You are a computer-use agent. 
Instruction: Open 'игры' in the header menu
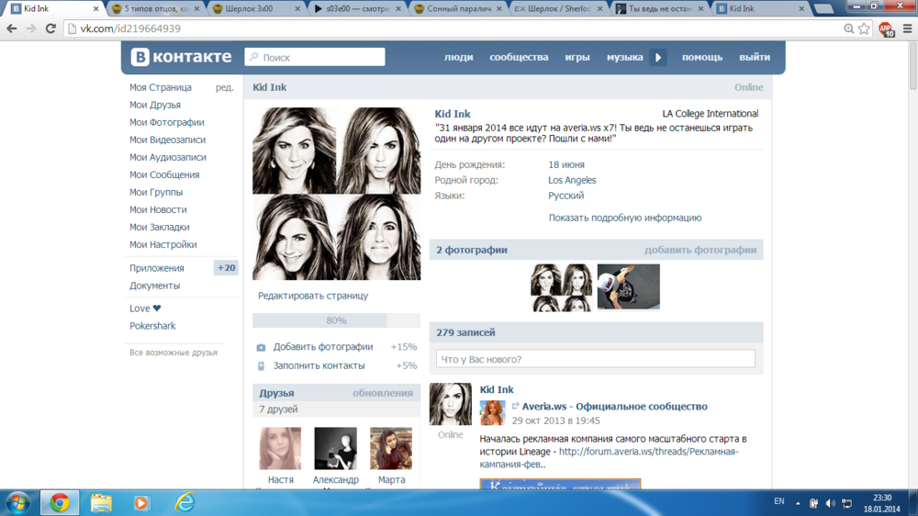pos(577,57)
